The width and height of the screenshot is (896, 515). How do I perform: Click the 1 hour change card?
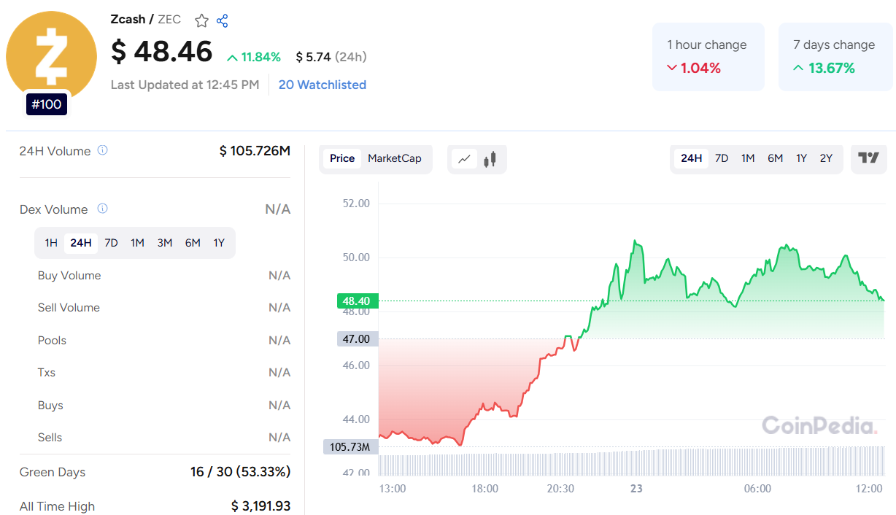(x=708, y=57)
